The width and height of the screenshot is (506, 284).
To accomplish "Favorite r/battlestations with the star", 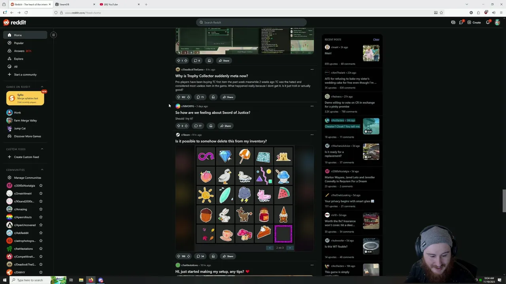I will click(41, 248).
